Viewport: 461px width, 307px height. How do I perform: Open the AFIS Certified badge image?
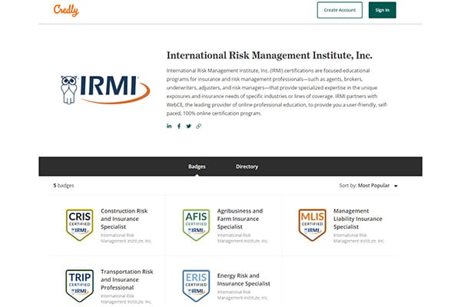tap(196, 225)
